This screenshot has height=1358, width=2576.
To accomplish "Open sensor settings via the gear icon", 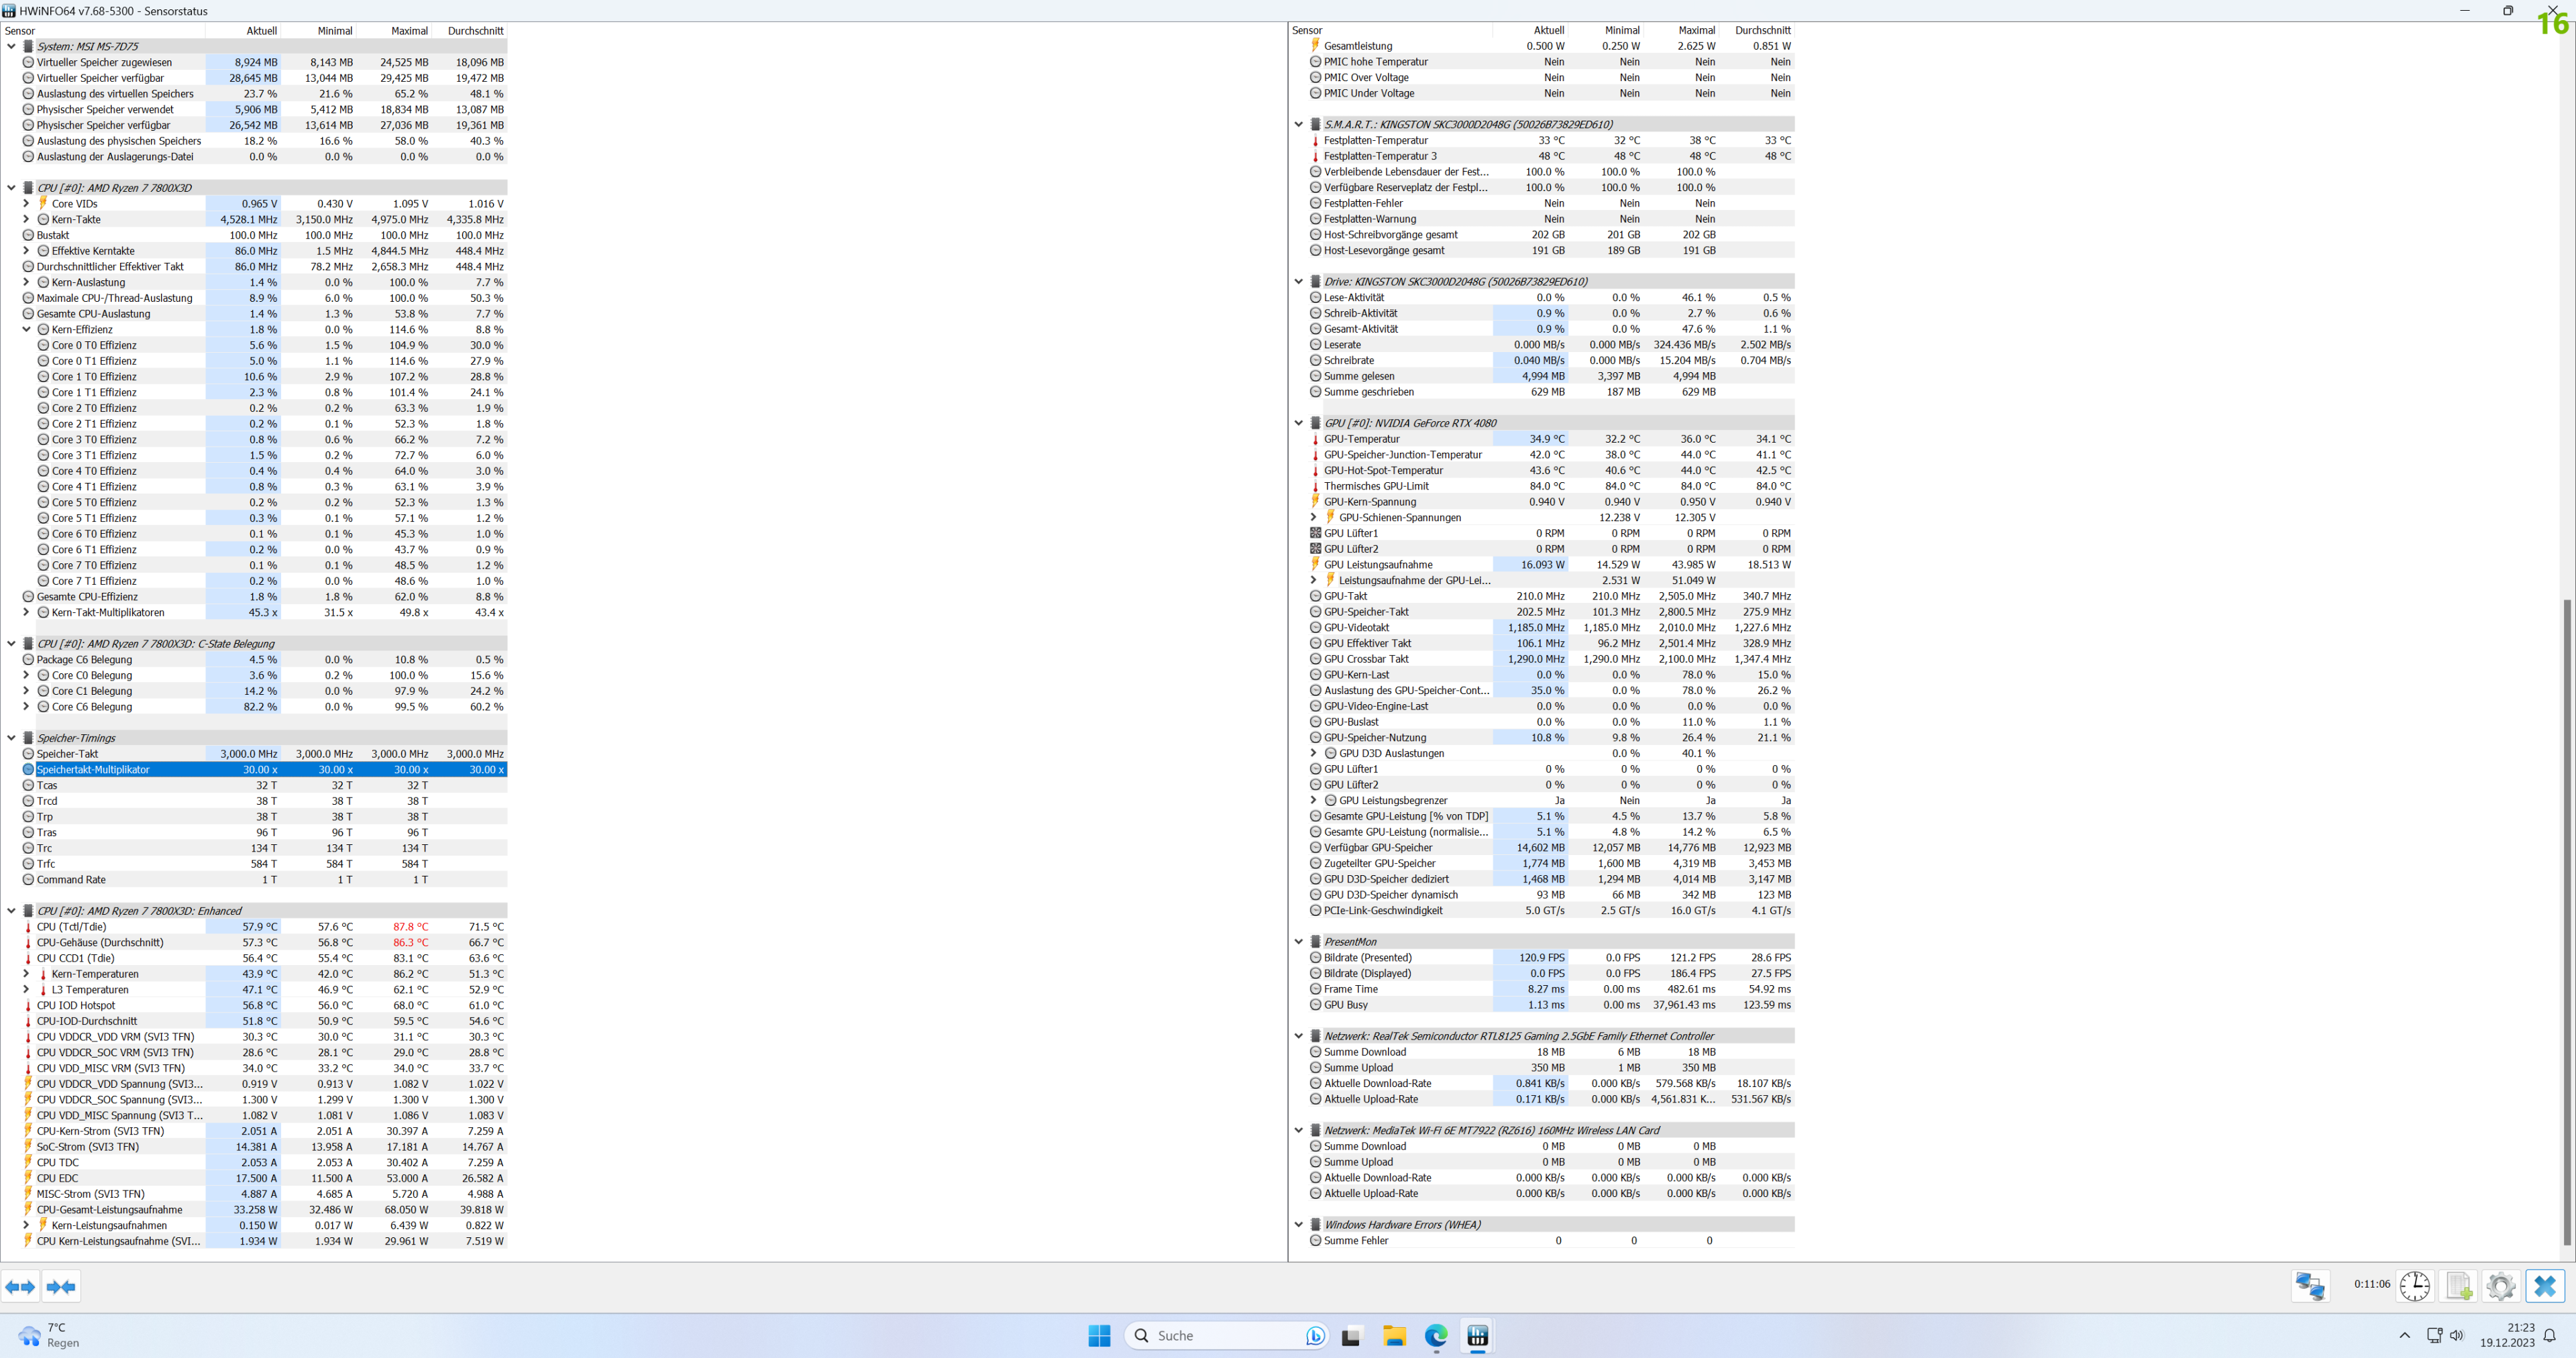I will coord(2501,1287).
